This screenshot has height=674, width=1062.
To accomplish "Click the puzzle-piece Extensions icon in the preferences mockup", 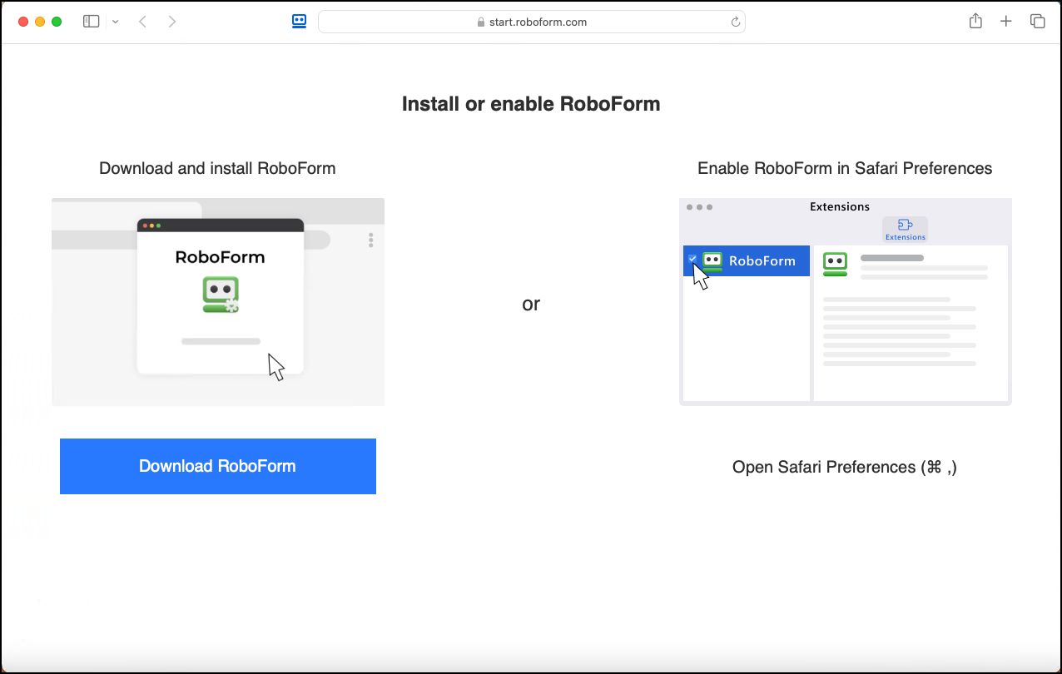I will pyautogui.click(x=905, y=225).
